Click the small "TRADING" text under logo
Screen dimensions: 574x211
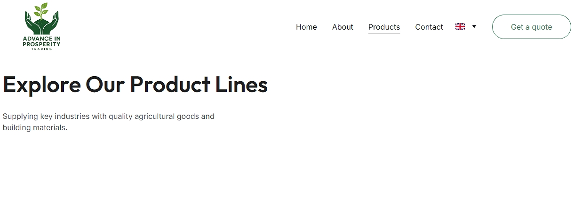[41, 49]
